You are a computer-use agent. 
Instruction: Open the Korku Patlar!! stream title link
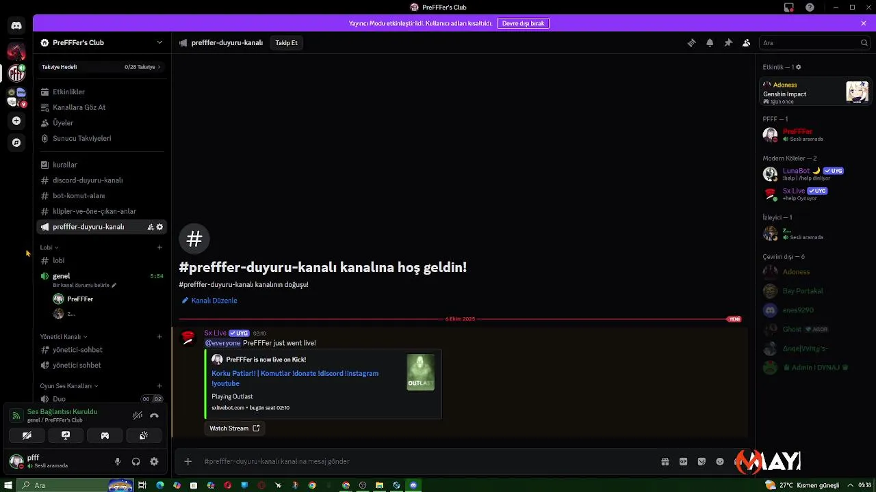click(x=295, y=379)
